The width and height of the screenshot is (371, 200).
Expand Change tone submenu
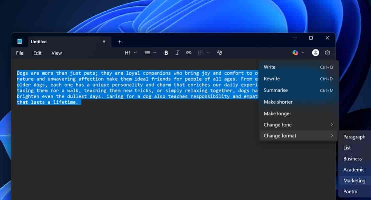tap(298, 125)
